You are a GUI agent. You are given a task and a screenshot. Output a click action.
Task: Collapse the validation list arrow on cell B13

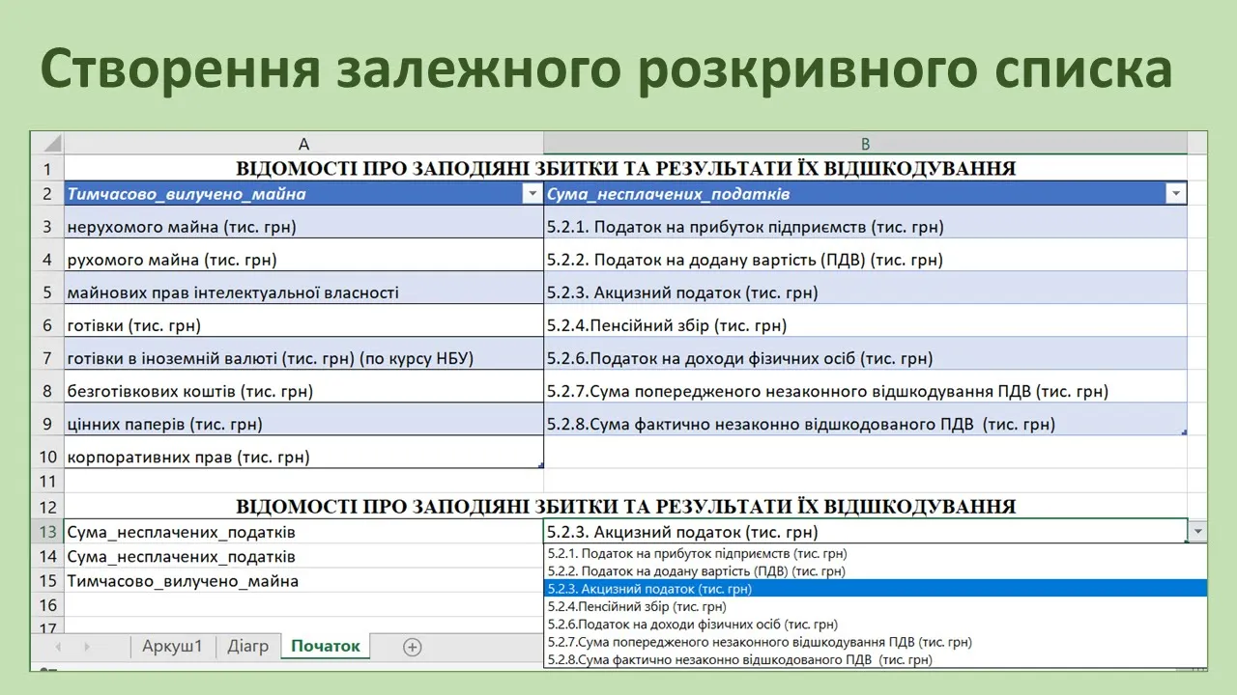(1198, 532)
